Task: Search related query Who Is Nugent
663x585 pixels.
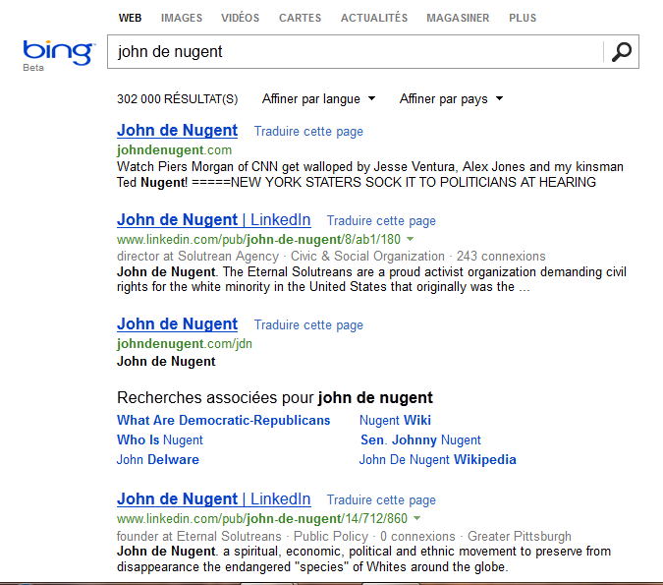Action: click(x=160, y=439)
